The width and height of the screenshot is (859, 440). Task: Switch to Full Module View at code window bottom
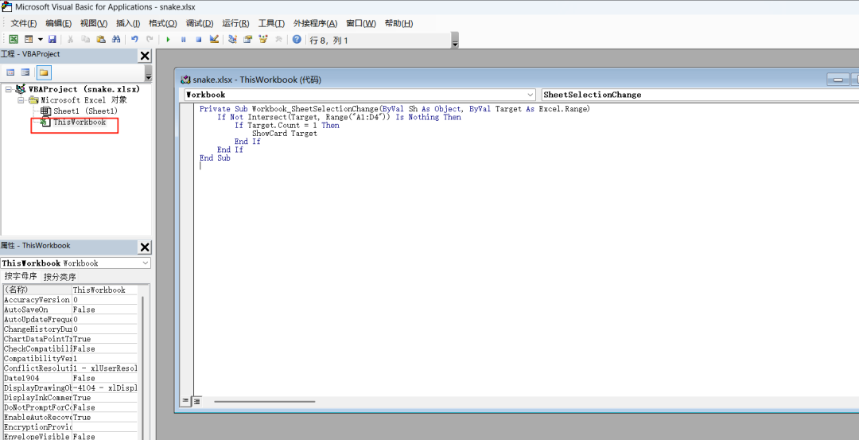tap(196, 401)
